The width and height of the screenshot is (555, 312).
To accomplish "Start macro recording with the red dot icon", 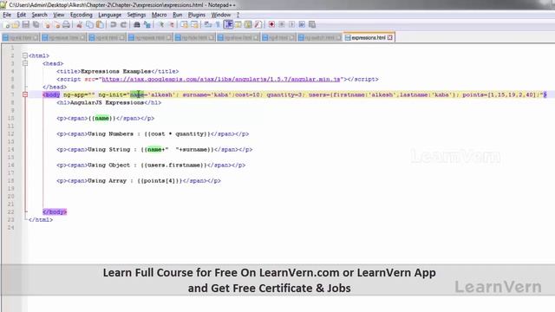I will 271,24.
